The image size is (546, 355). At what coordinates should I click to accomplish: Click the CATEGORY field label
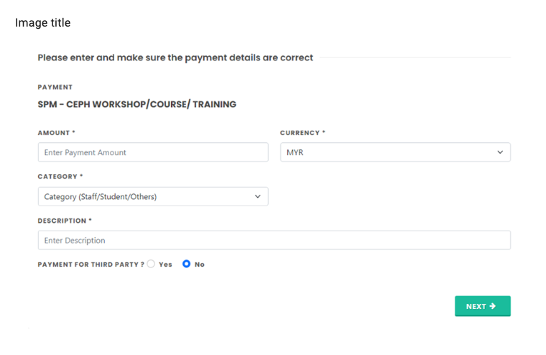click(60, 177)
